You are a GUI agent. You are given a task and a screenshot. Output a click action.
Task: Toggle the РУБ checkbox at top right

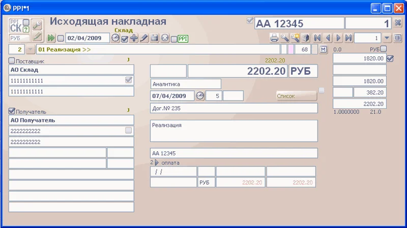click(384, 49)
